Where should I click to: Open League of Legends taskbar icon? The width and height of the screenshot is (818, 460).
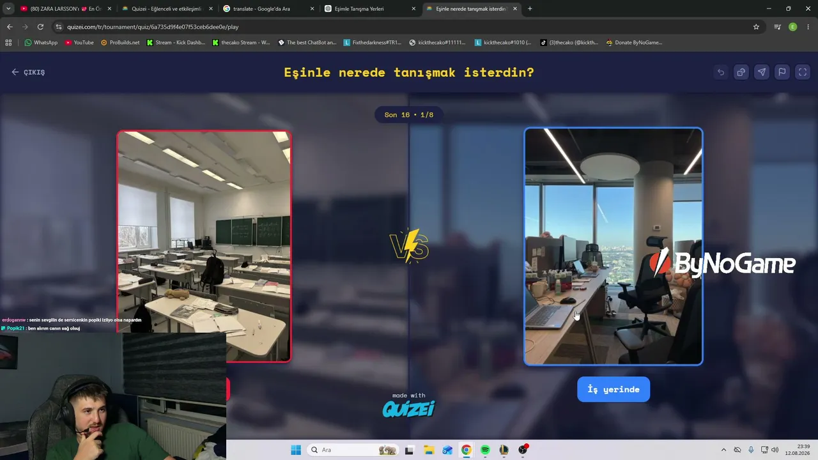point(504,450)
